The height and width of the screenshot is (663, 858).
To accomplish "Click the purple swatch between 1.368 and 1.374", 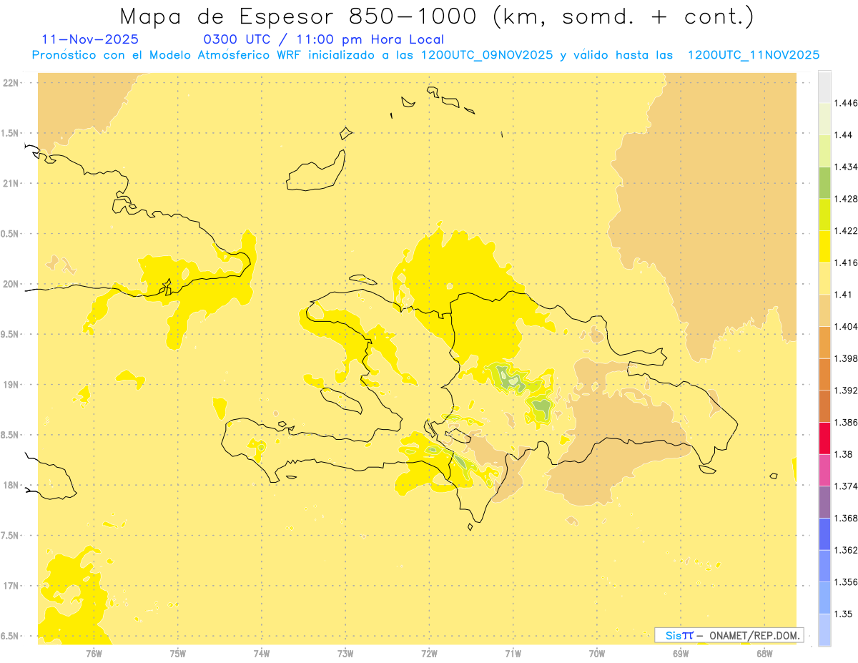I will [824, 501].
